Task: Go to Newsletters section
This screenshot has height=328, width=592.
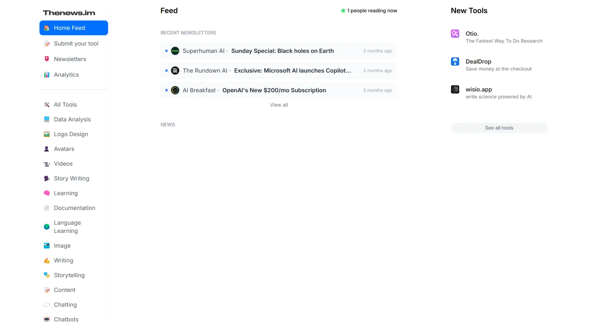Action: click(x=74, y=59)
